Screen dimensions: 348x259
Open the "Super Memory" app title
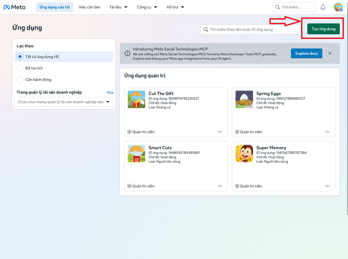coord(271,148)
